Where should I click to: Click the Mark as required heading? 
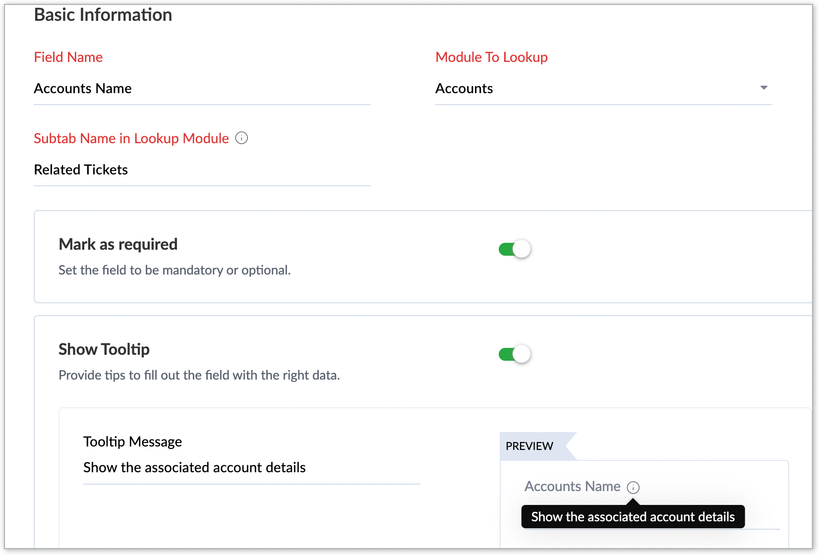(x=118, y=244)
